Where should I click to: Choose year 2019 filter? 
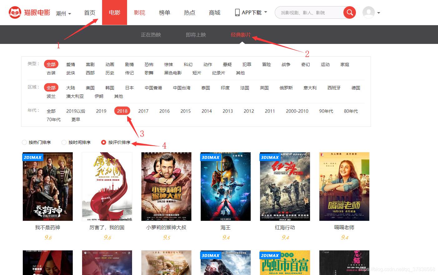[x=101, y=111]
